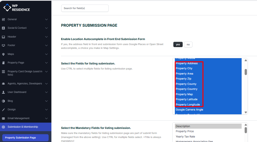Click the WP Residence logo

point(17,8)
